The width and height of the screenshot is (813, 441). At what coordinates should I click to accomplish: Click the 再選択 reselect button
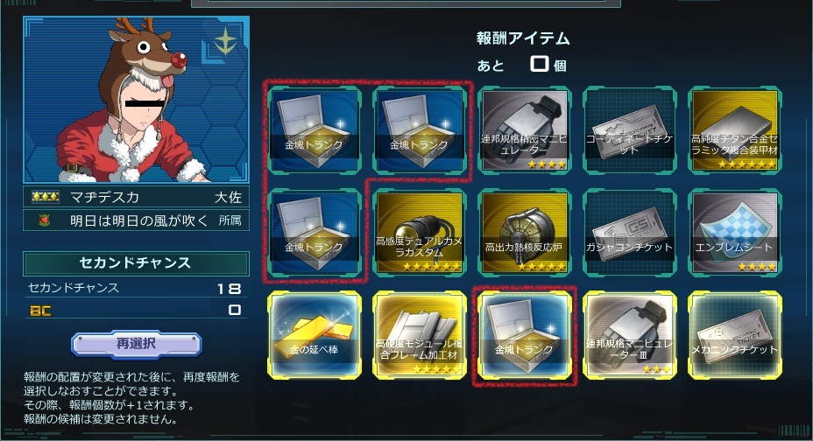click(136, 344)
